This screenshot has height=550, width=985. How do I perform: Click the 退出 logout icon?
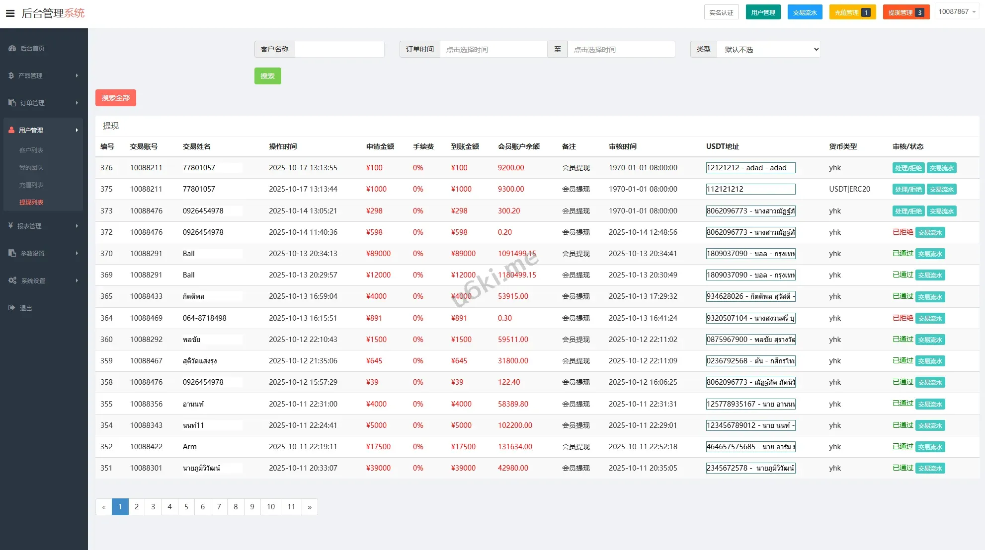12,308
